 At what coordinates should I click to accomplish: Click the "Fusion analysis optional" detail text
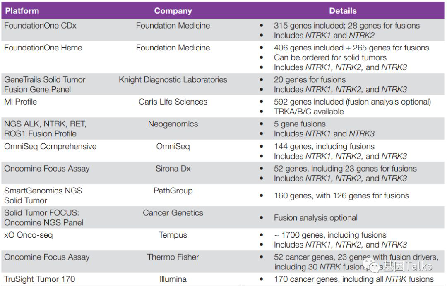click(315, 218)
